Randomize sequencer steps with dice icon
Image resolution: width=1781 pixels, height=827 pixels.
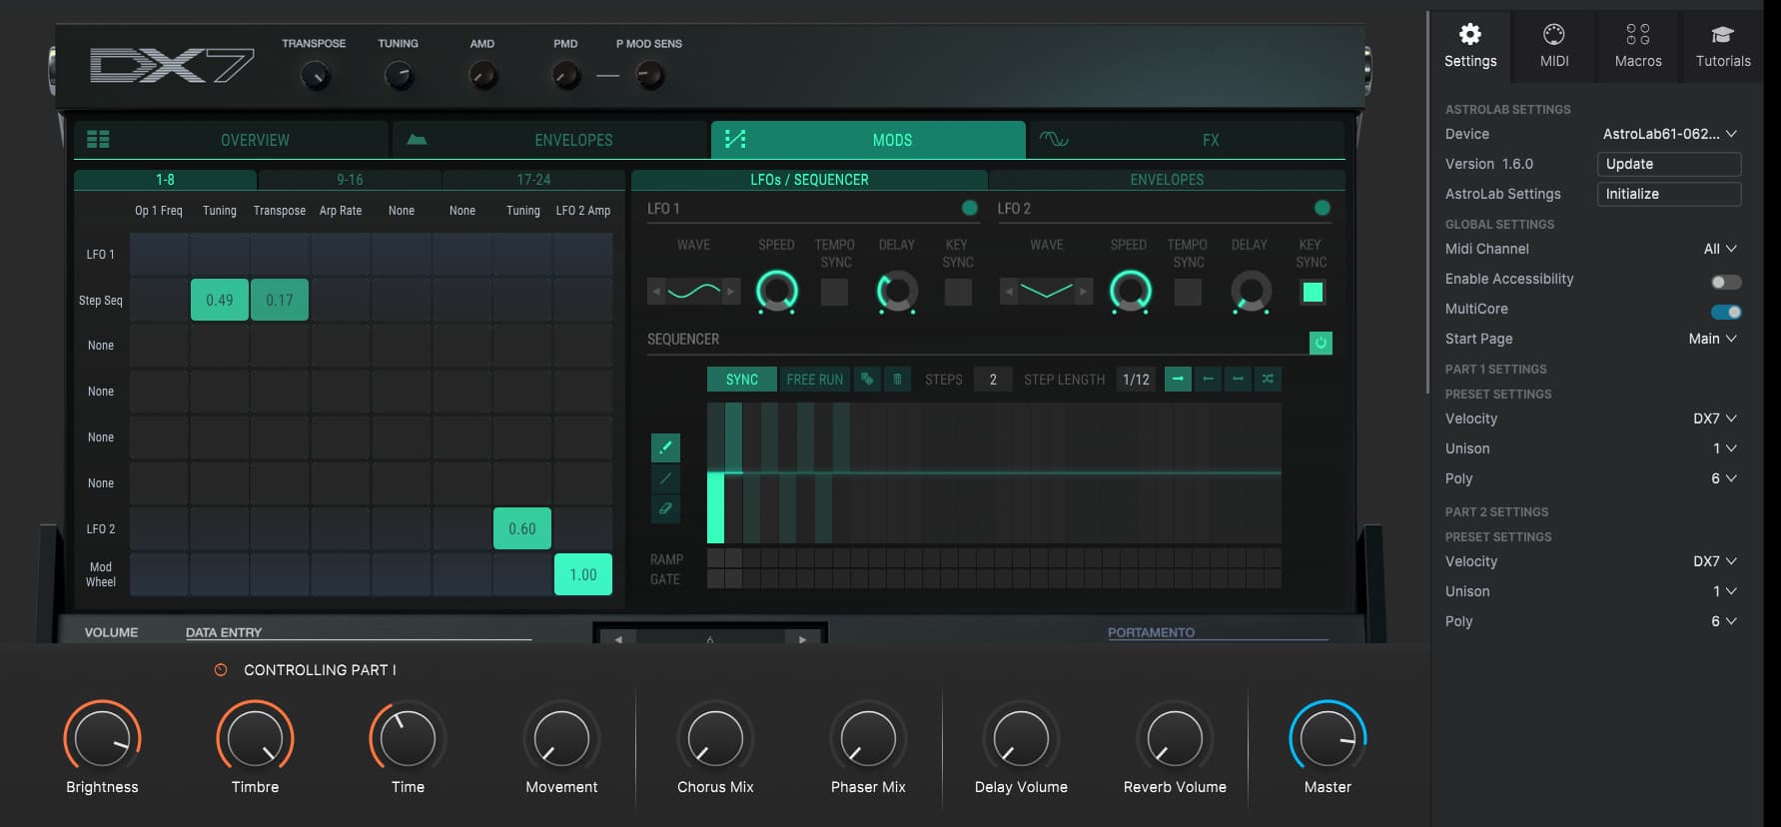pyautogui.click(x=867, y=380)
